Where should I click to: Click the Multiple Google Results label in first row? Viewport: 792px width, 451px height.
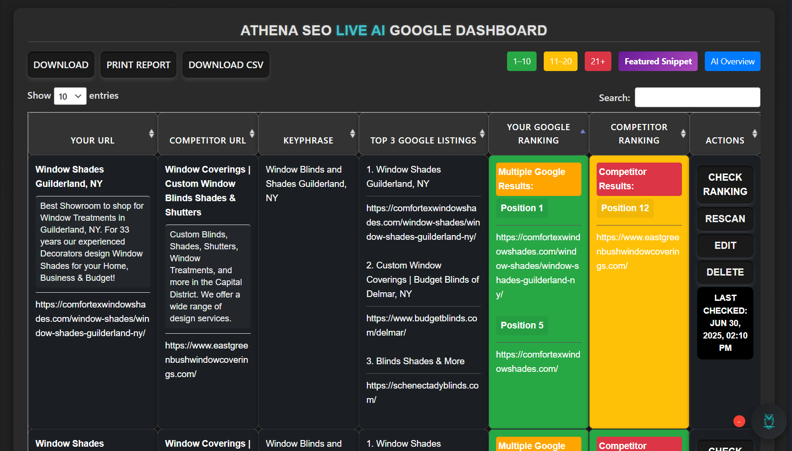tap(538, 179)
